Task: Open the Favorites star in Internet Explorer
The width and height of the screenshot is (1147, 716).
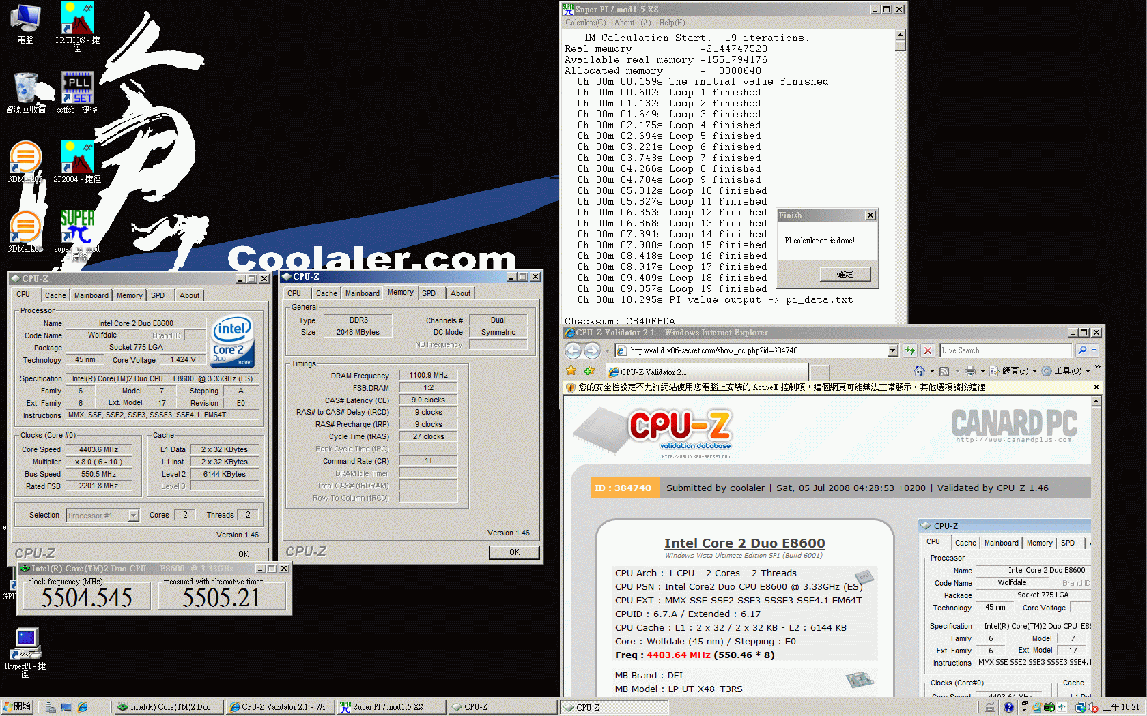Action: [x=571, y=370]
